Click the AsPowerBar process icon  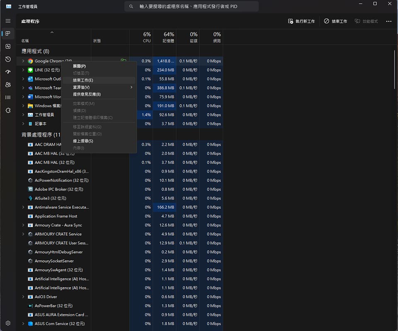point(30,306)
